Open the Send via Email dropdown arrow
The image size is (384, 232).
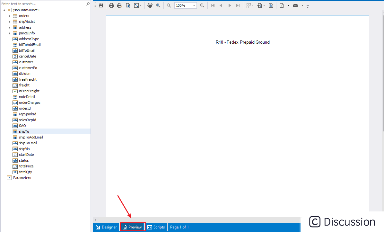click(302, 5)
